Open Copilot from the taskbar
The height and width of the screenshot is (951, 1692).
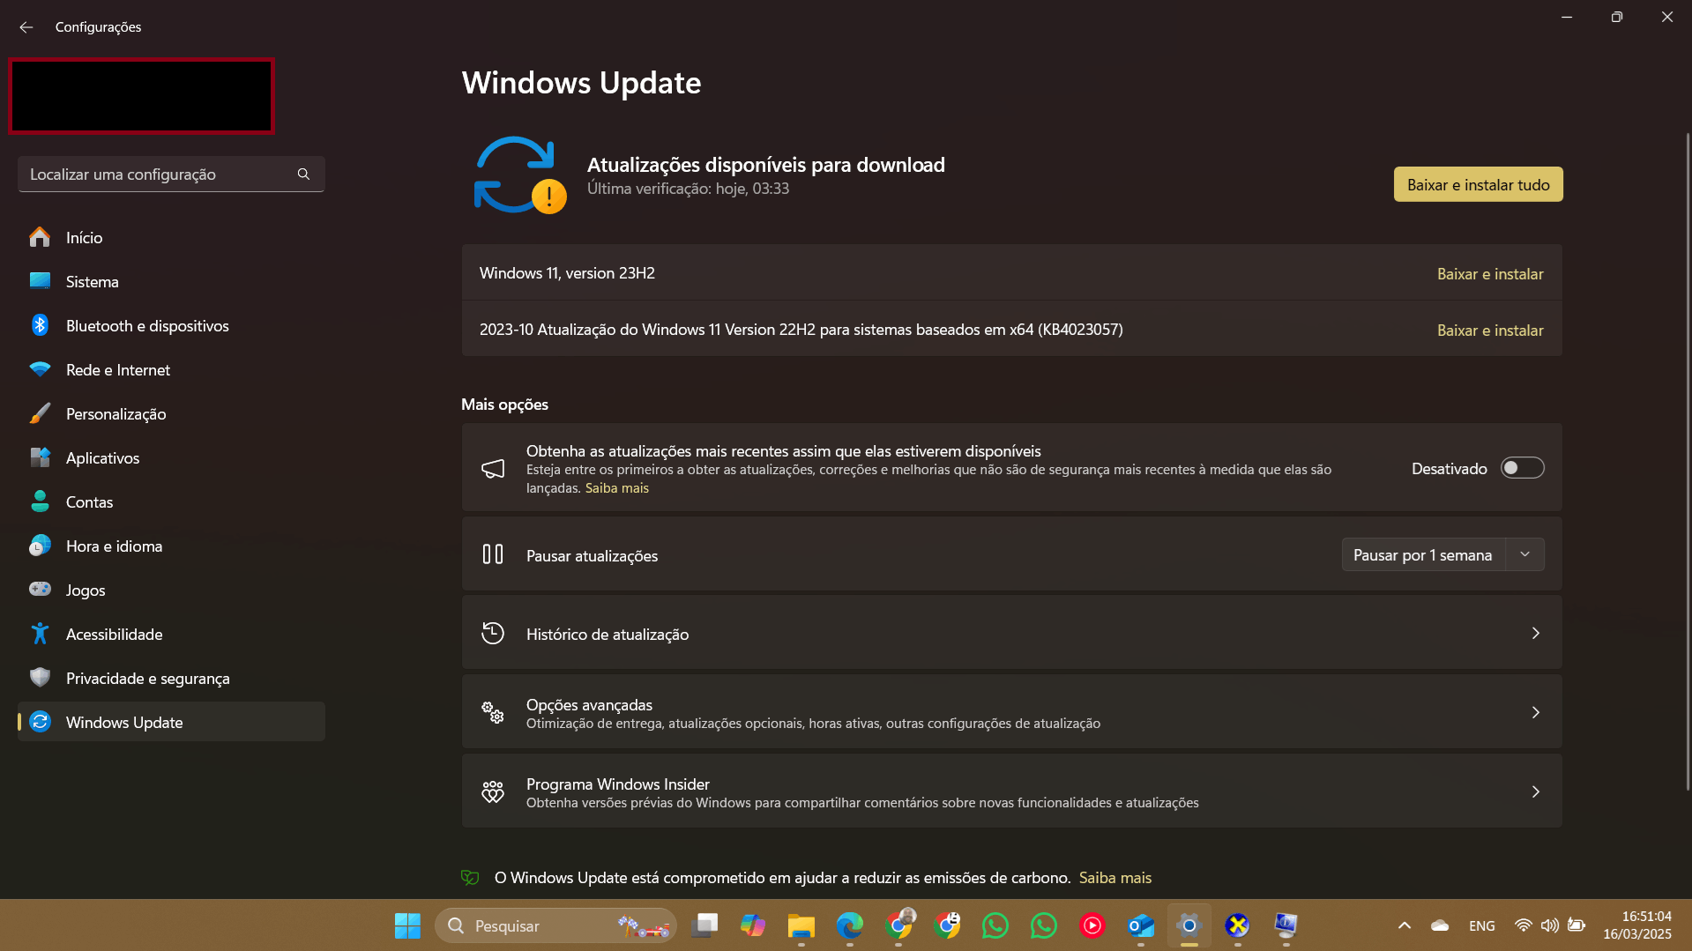[x=753, y=925]
